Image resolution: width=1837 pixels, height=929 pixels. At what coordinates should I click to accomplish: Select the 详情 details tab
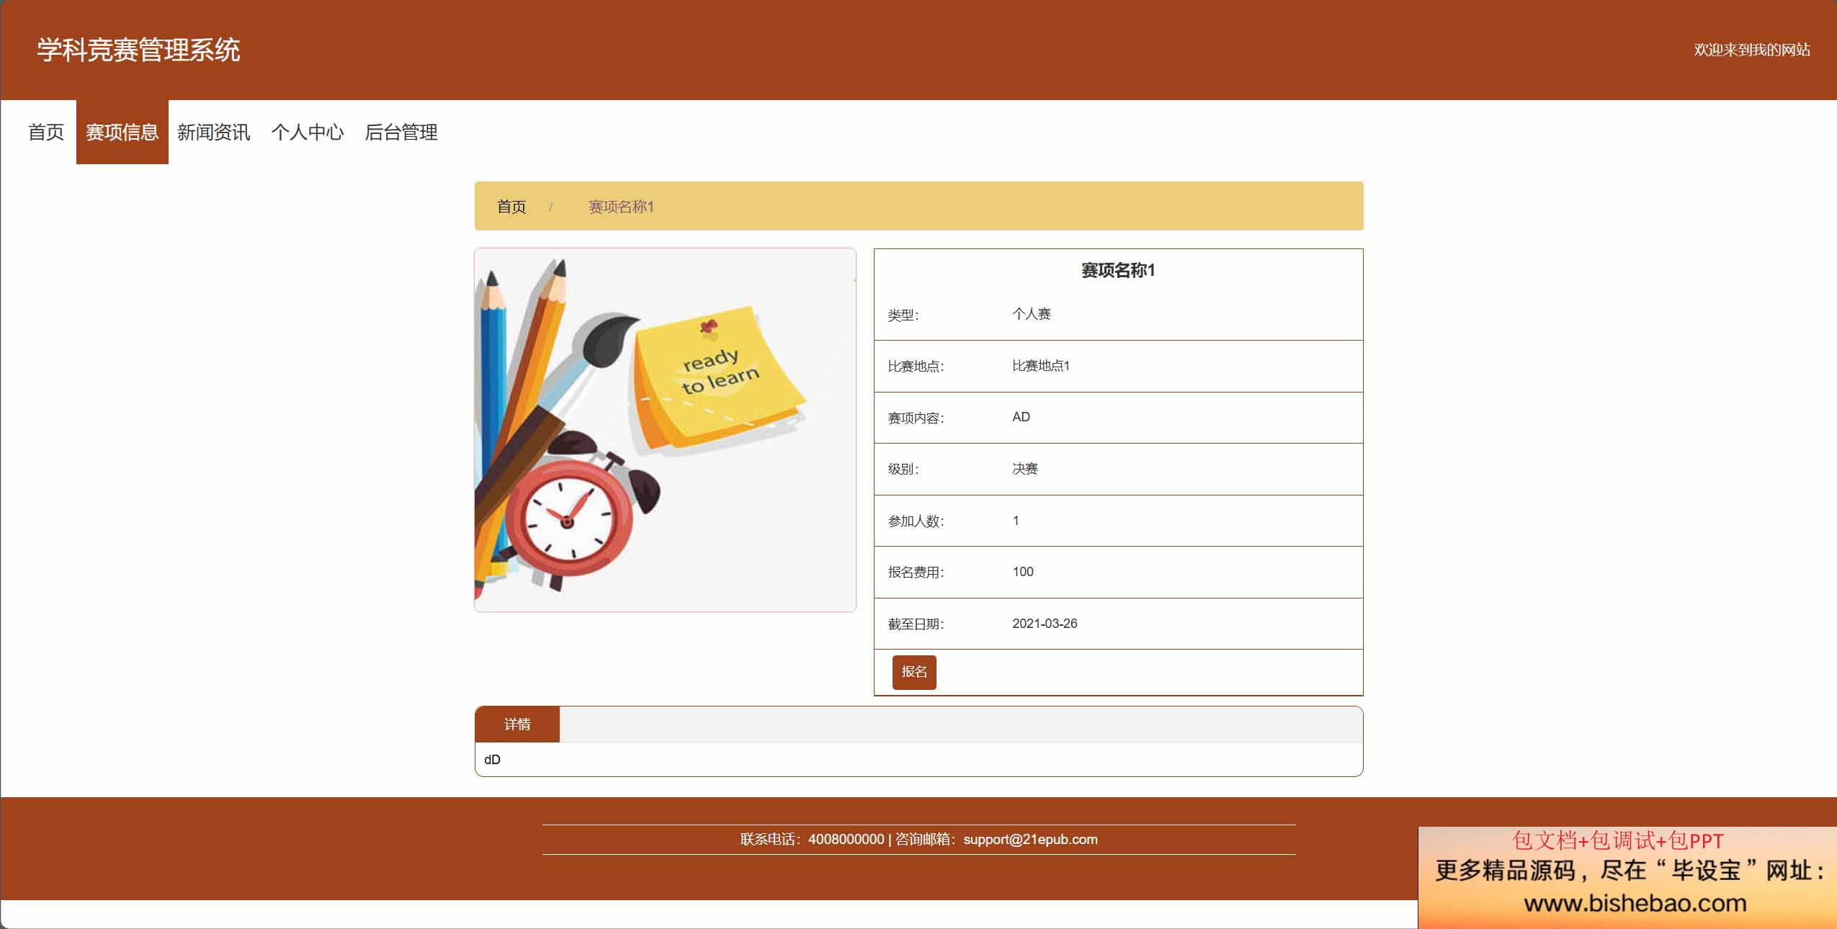pos(517,724)
